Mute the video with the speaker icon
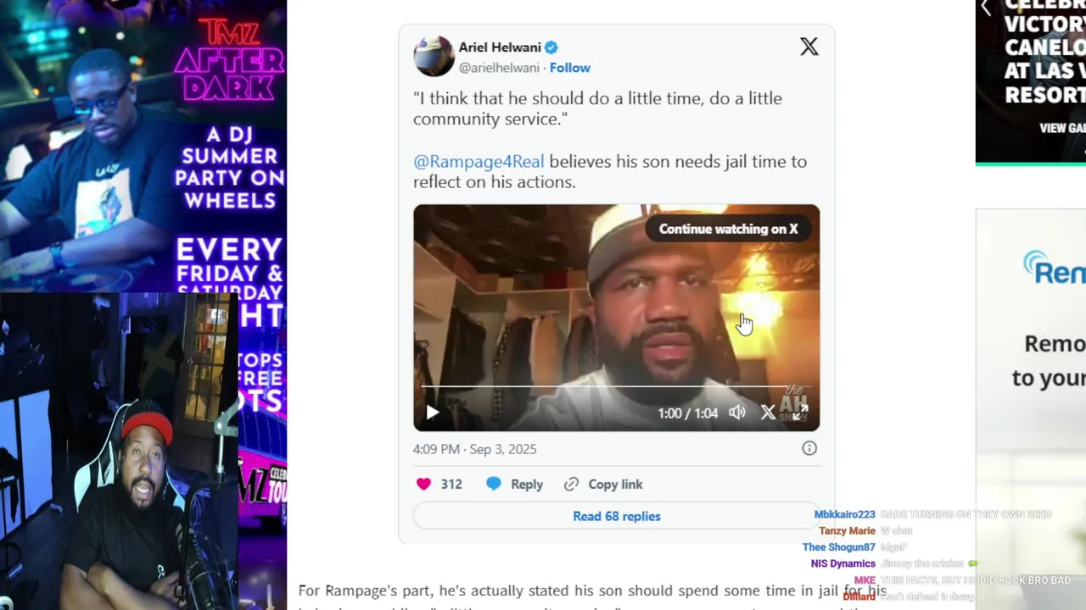The width and height of the screenshot is (1086, 610). [x=737, y=413]
